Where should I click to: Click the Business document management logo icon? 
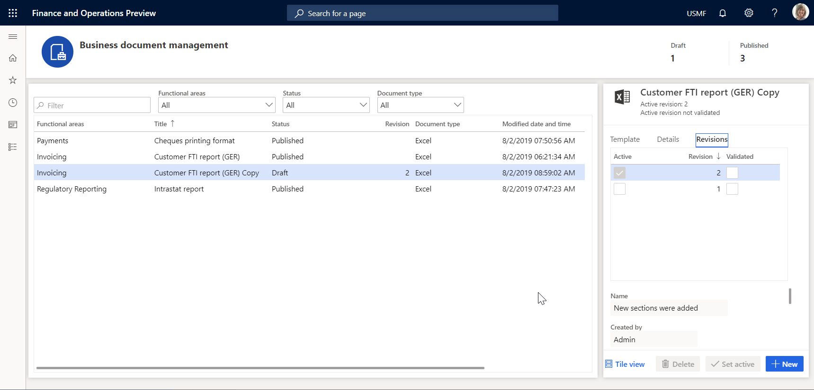(x=57, y=52)
